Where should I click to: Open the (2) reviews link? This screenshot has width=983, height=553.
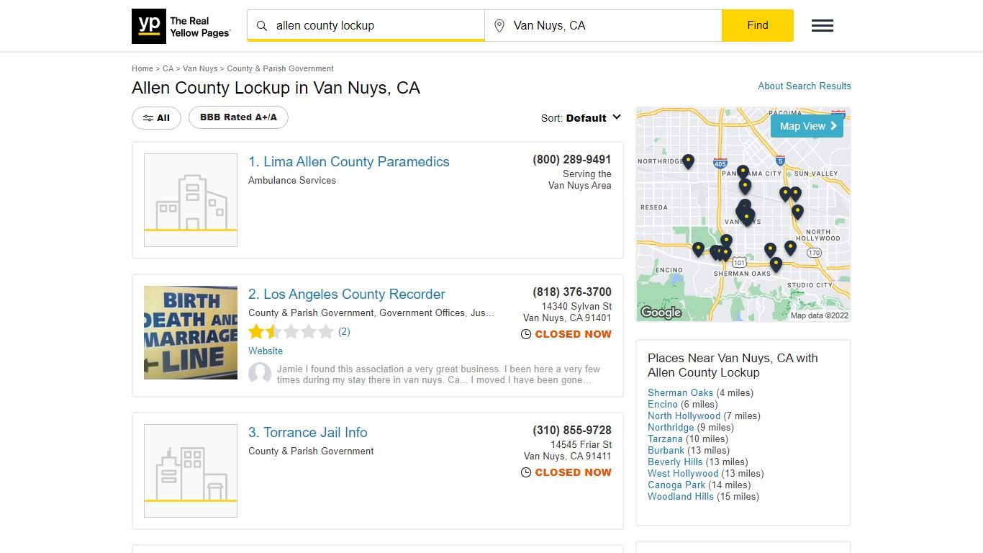point(344,332)
